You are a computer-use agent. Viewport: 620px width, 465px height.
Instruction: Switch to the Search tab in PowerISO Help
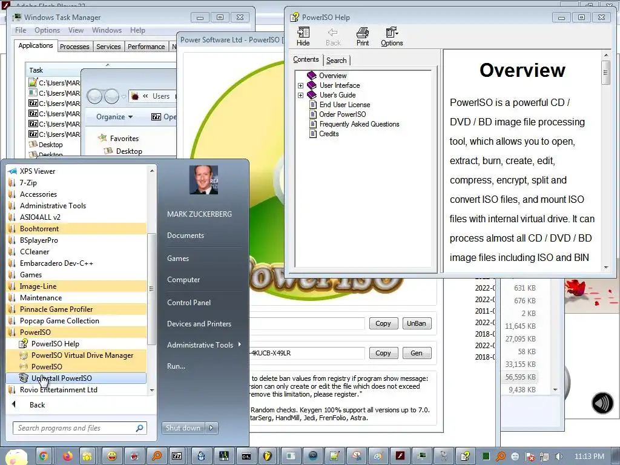337,61
